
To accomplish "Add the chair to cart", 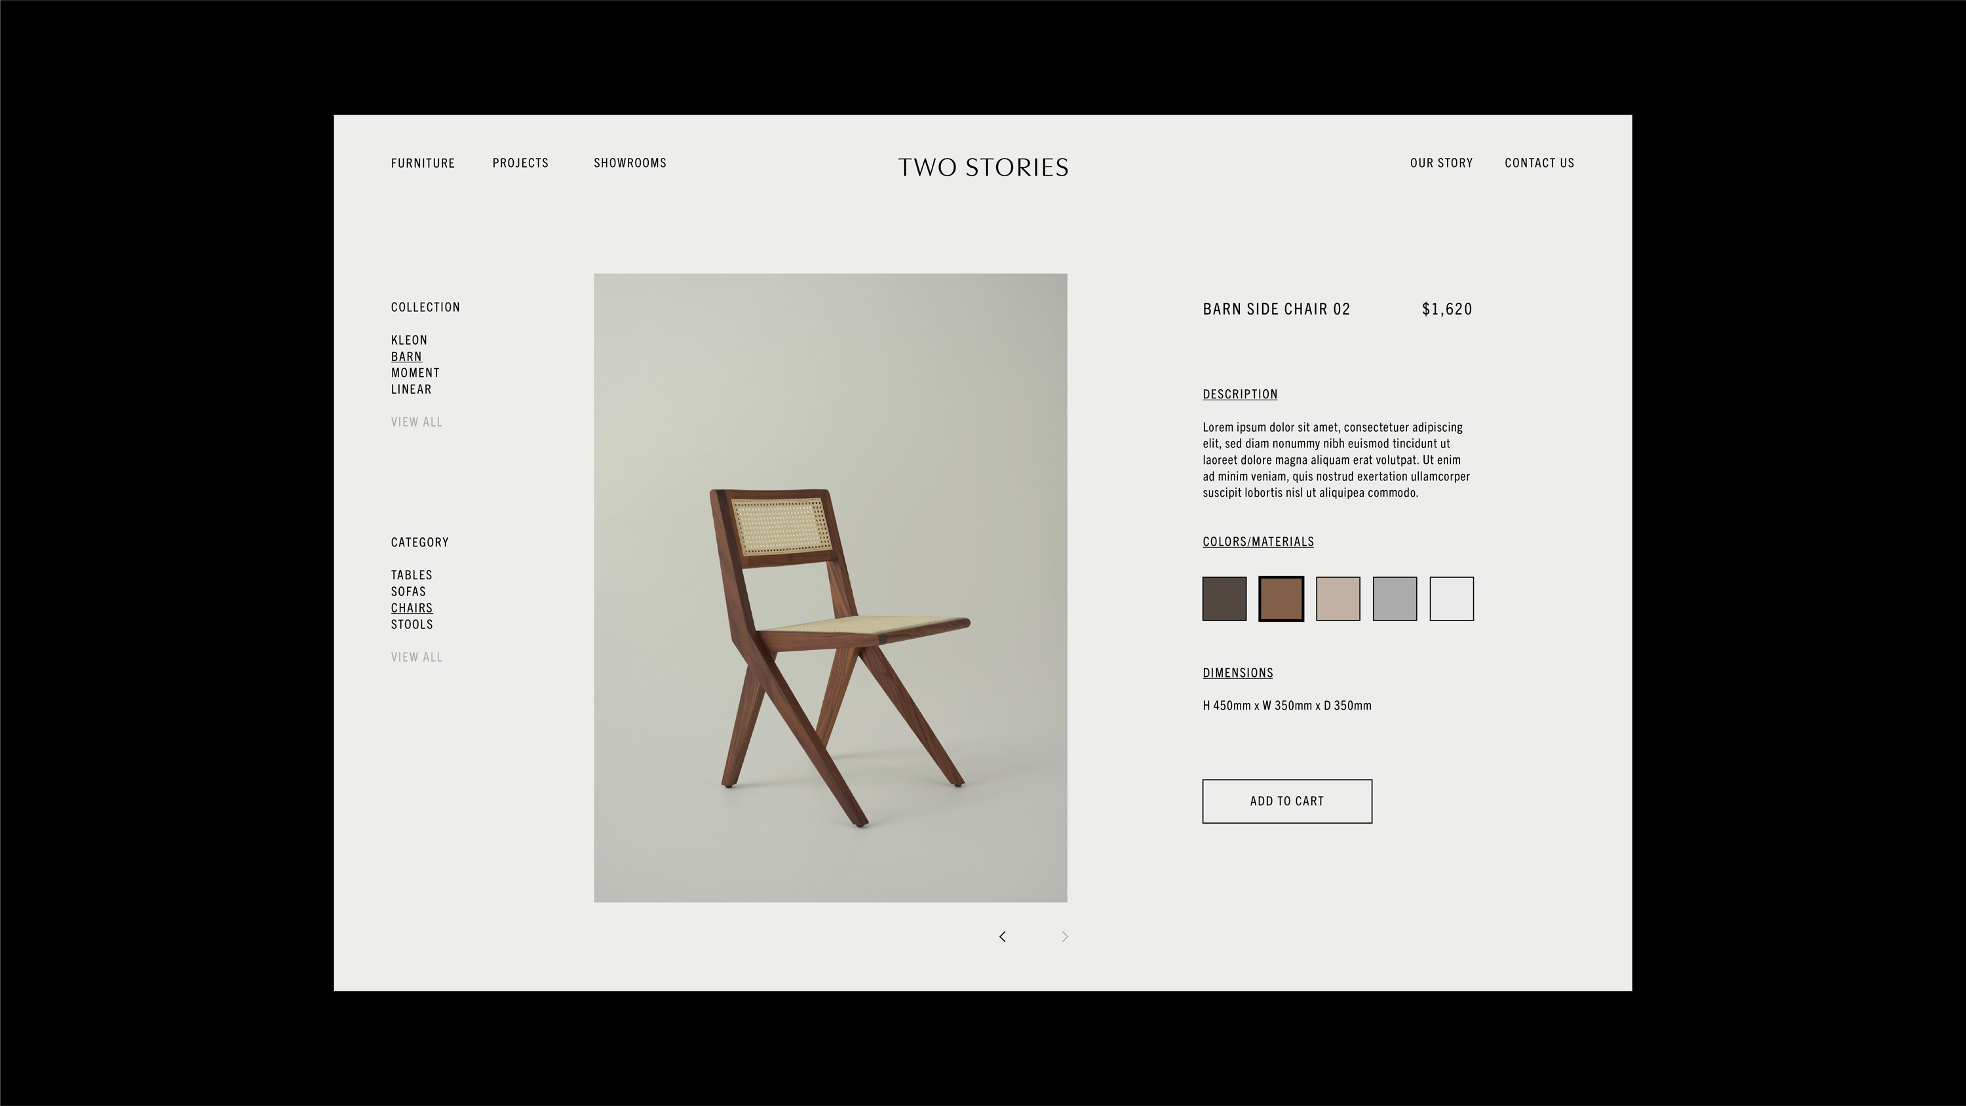I will pyautogui.click(x=1287, y=801).
